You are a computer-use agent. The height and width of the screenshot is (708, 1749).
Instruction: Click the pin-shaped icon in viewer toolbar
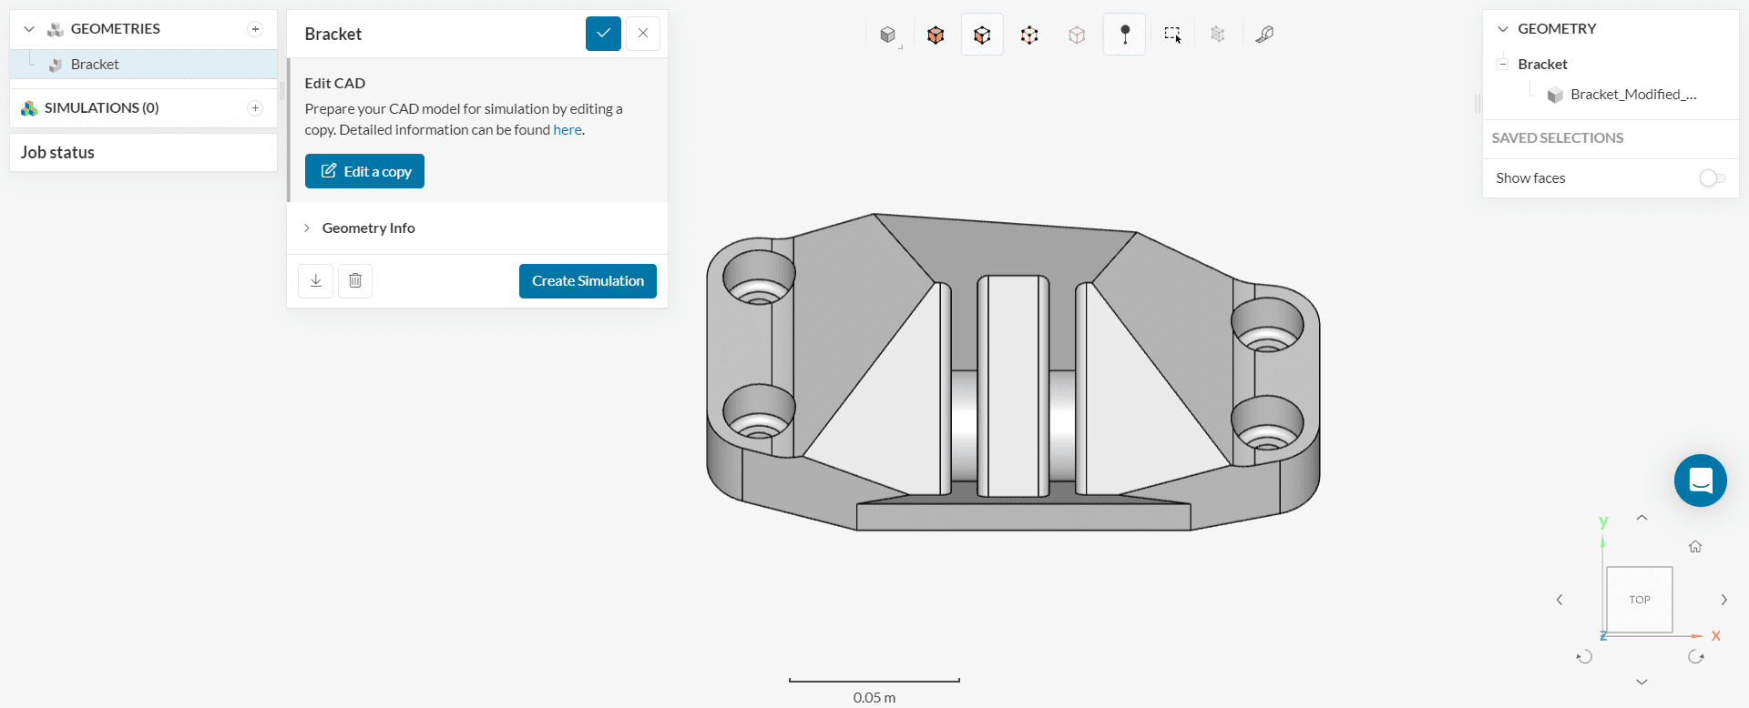tap(1125, 35)
